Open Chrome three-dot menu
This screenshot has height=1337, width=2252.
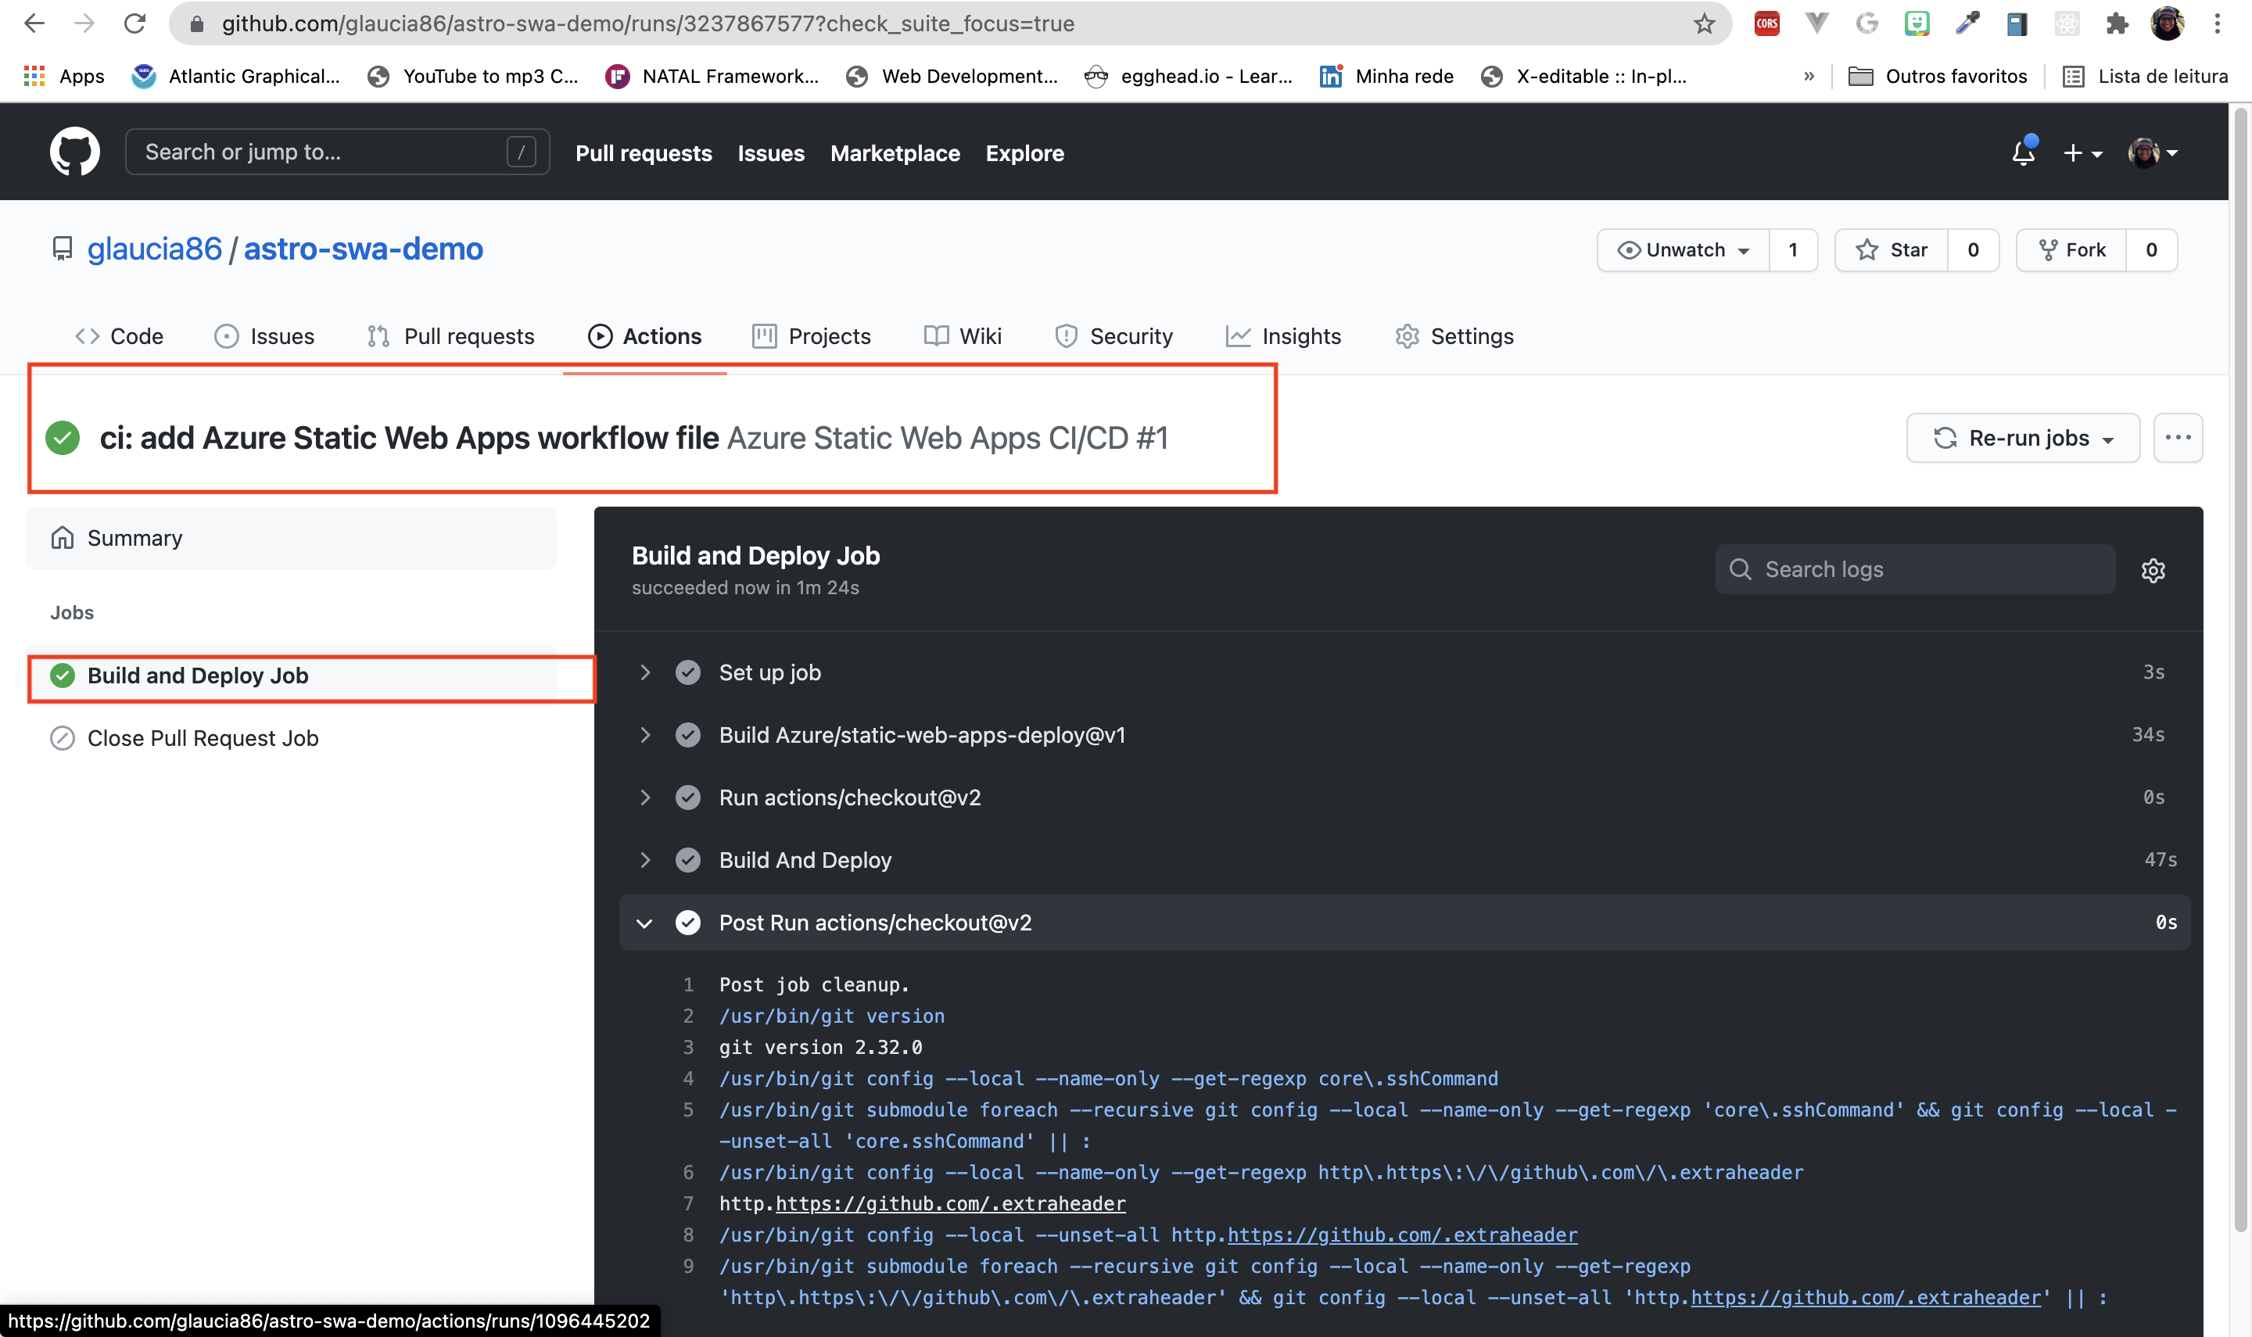[x=2218, y=23]
